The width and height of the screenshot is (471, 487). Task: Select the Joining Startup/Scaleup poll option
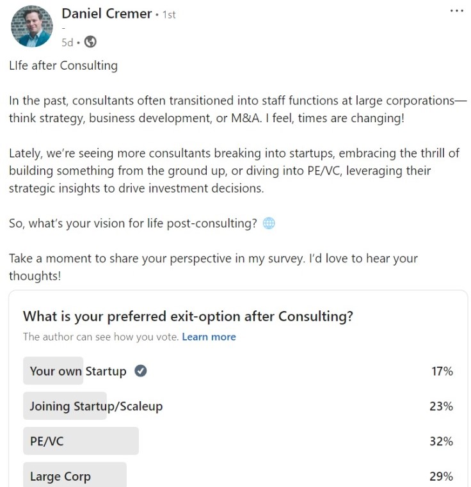[x=238, y=406]
